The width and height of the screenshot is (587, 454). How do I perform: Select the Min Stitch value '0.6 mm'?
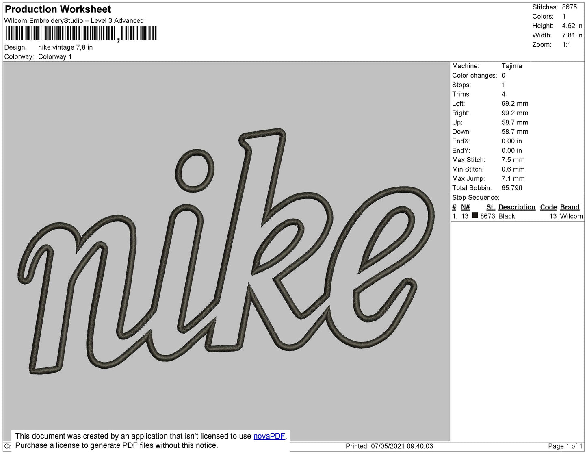[513, 169]
